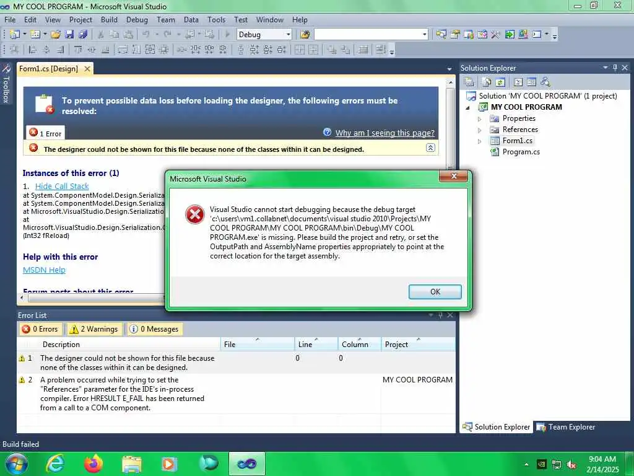This screenshot has height=476, width=634.
Task: Select the Form1.cs [Design] tab
Action: (x=48, y=68)
